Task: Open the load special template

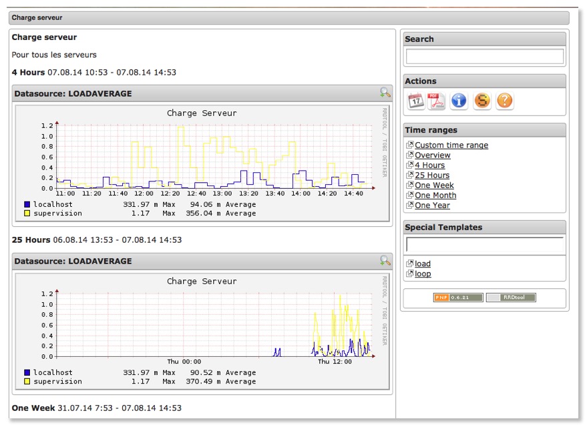Action: tap(423, 264)
